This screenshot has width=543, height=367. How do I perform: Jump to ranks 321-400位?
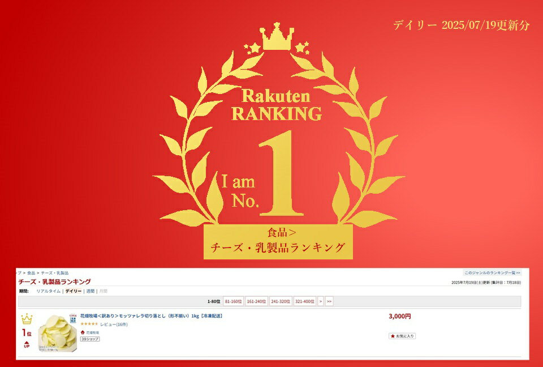304,301
